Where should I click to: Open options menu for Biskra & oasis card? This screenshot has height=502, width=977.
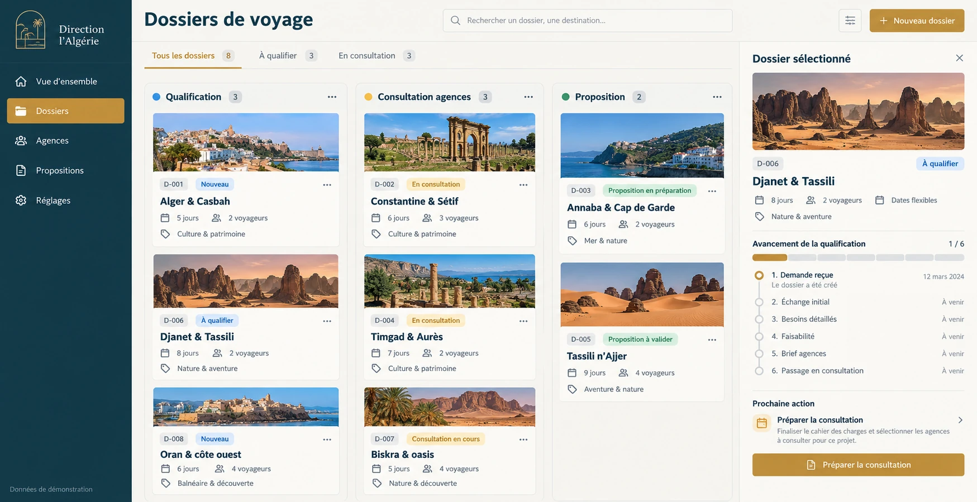(x=523, y=439)
